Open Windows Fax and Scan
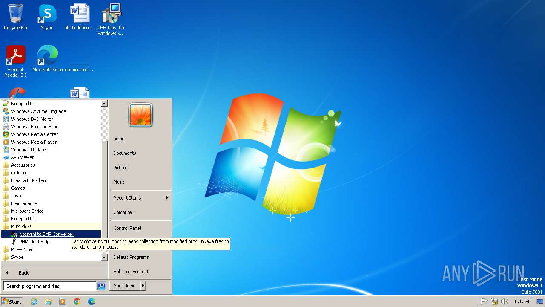 pyautogui.click(x=51, y=127)
